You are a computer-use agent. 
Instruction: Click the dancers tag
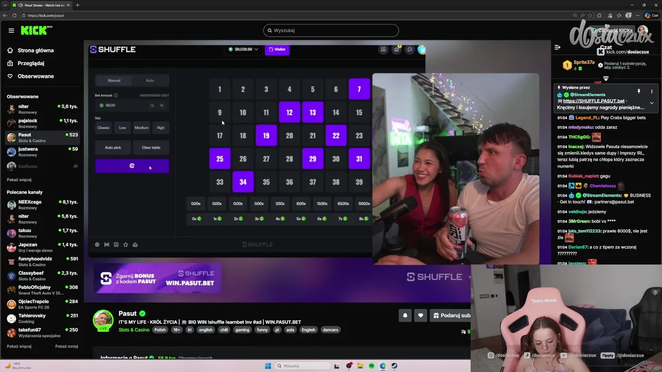point(330,330)
